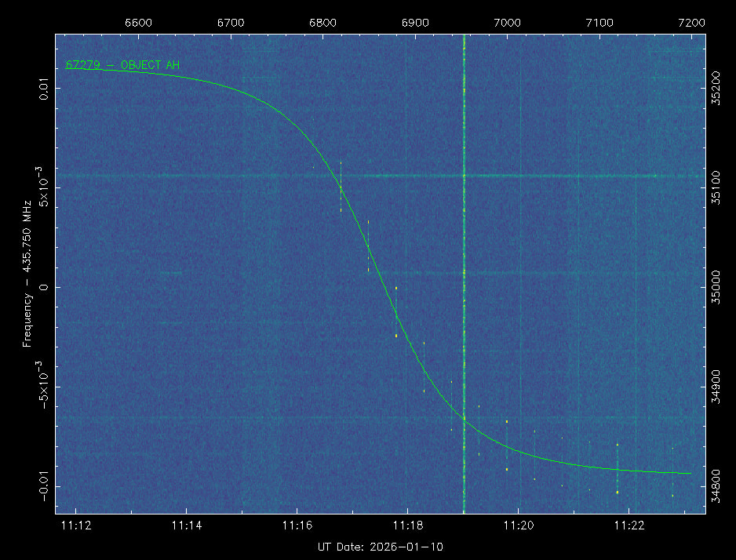Click the 6800 label on top axis

pyautogui.click(x=323, y=23)
